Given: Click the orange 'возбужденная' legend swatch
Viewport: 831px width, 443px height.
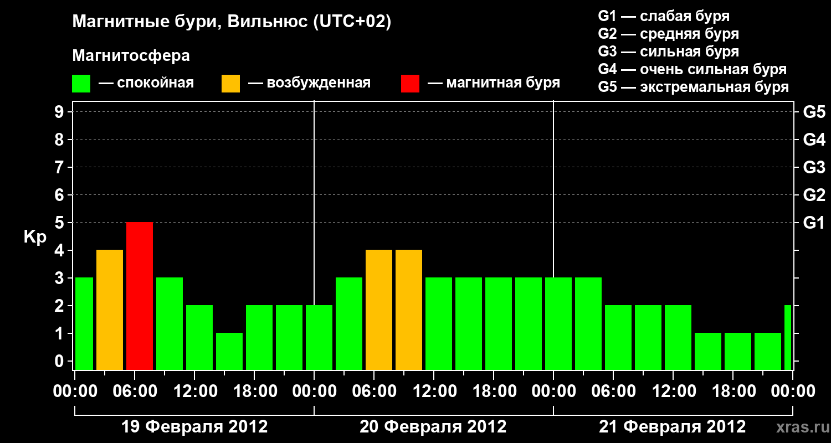Looking at the screenshot, I should (230, 84).
